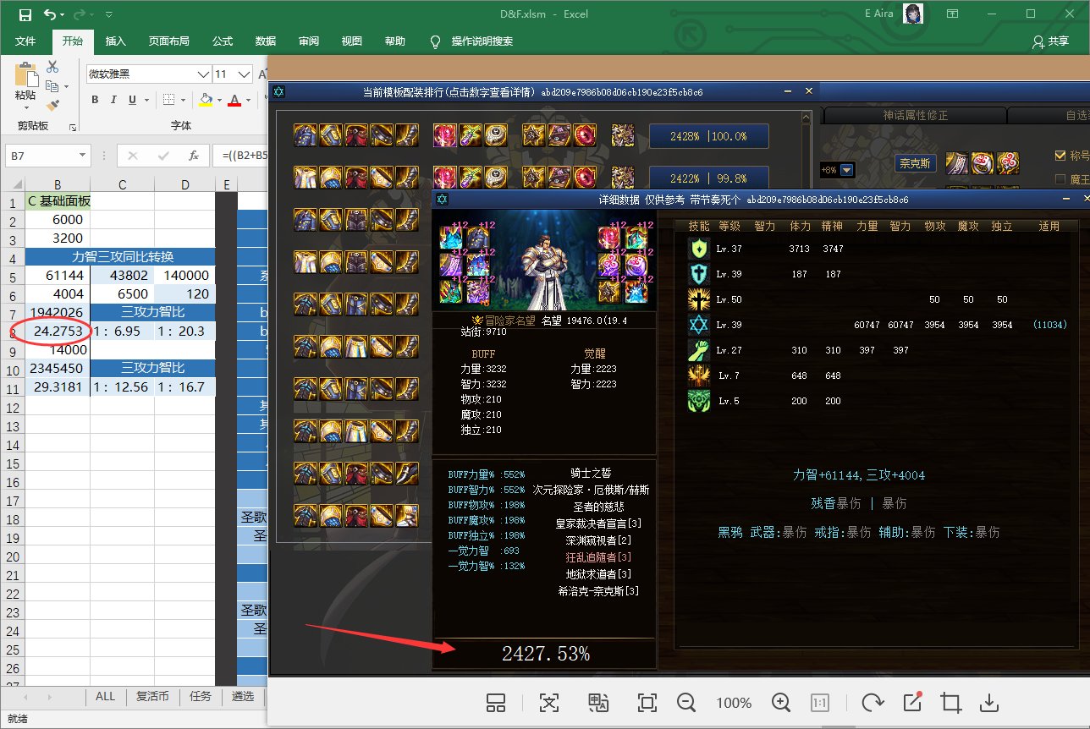The image size is (1090, 729).
Task: Click the Lv. 39 hexagram skill icon
Action: [x=699, y=326]
